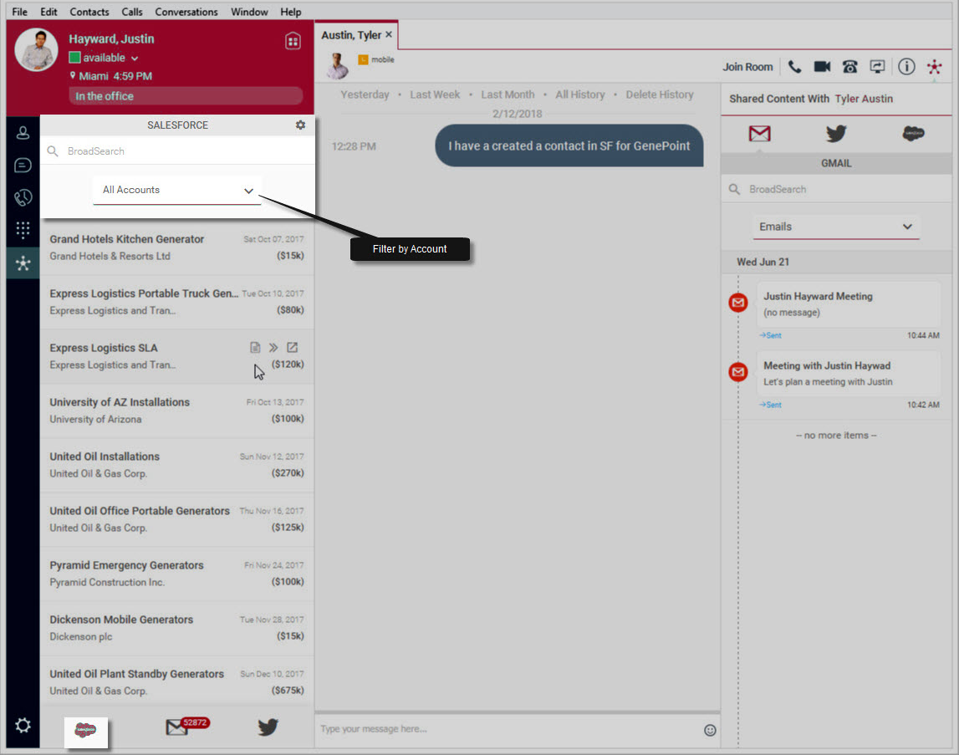Image resolution: width=959 pixels, height=755 pixels.
Task: Click Justin Hayward profile photo
Action: tap(36, 49)
